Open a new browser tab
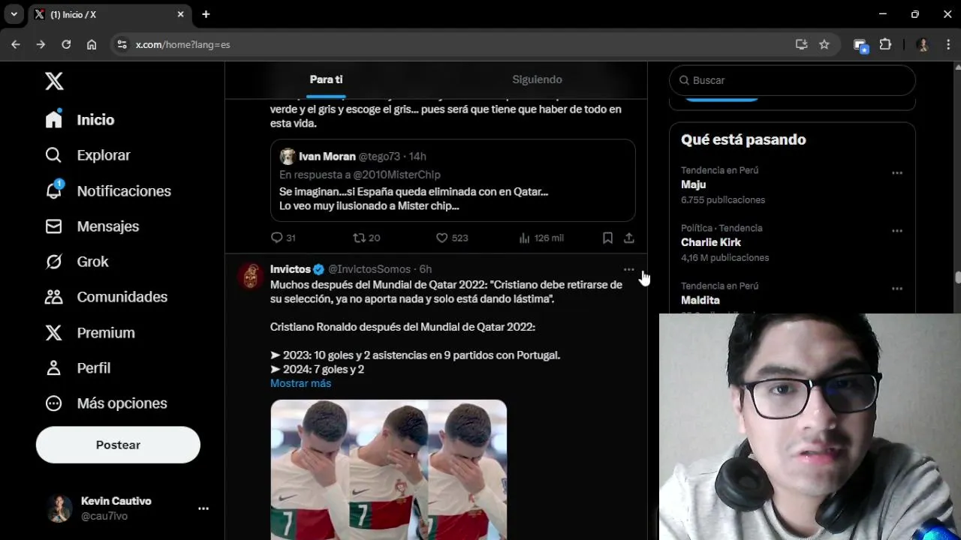 tap(206, 14)
